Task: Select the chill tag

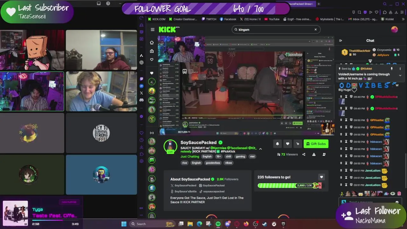Action: (x=228, y=156)
